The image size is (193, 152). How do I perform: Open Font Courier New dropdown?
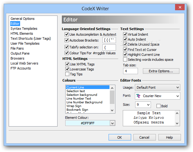click(157, 96)
